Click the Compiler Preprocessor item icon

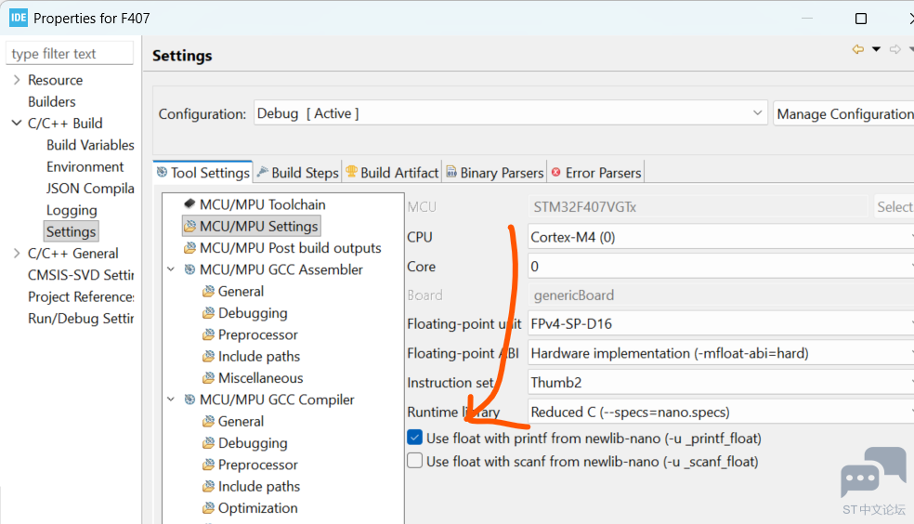point(209,465)
